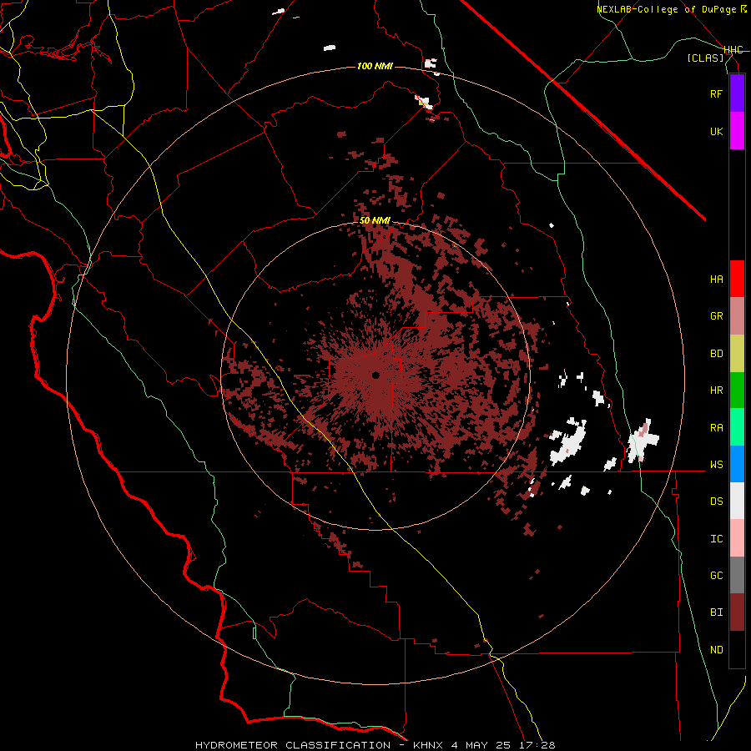This screenshot has width=751, height=751.
Task: Click the [CLAS] legend heading
Action: [705, 58]
